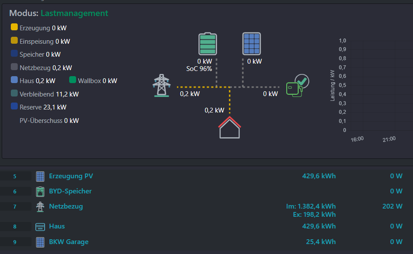
Task: Toggle the yellow Erzeugung legend swatch
Action: 14,27
